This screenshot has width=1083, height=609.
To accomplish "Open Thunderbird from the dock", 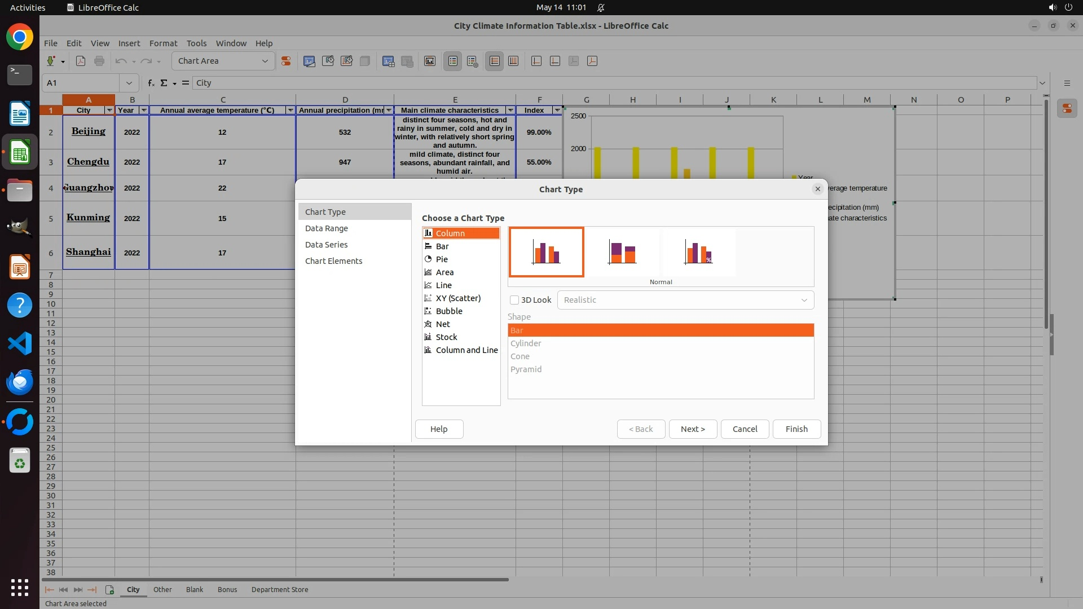I will tap(20, 382).
